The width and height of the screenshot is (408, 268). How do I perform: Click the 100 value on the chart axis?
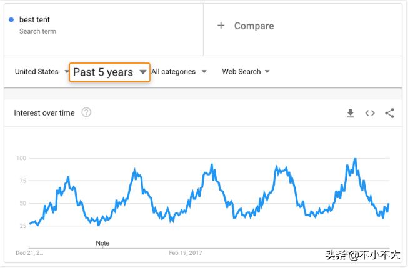coord(21,158)
